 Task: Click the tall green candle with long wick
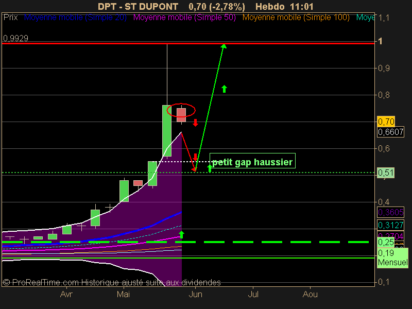(167, 131)
